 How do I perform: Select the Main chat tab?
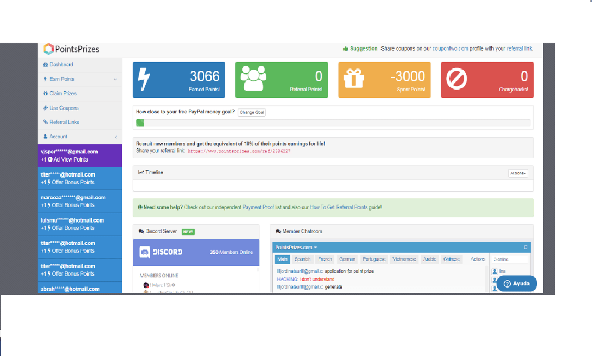point(282,259)
